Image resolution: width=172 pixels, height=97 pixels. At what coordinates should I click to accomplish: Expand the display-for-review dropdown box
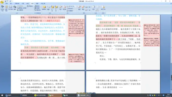point(72,6)
